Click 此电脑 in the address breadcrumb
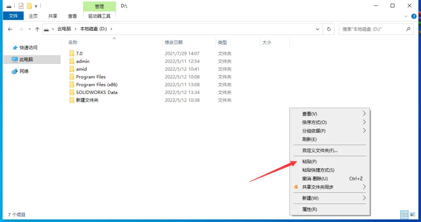This screenshot has width=421, height=222. click(64, 29)
